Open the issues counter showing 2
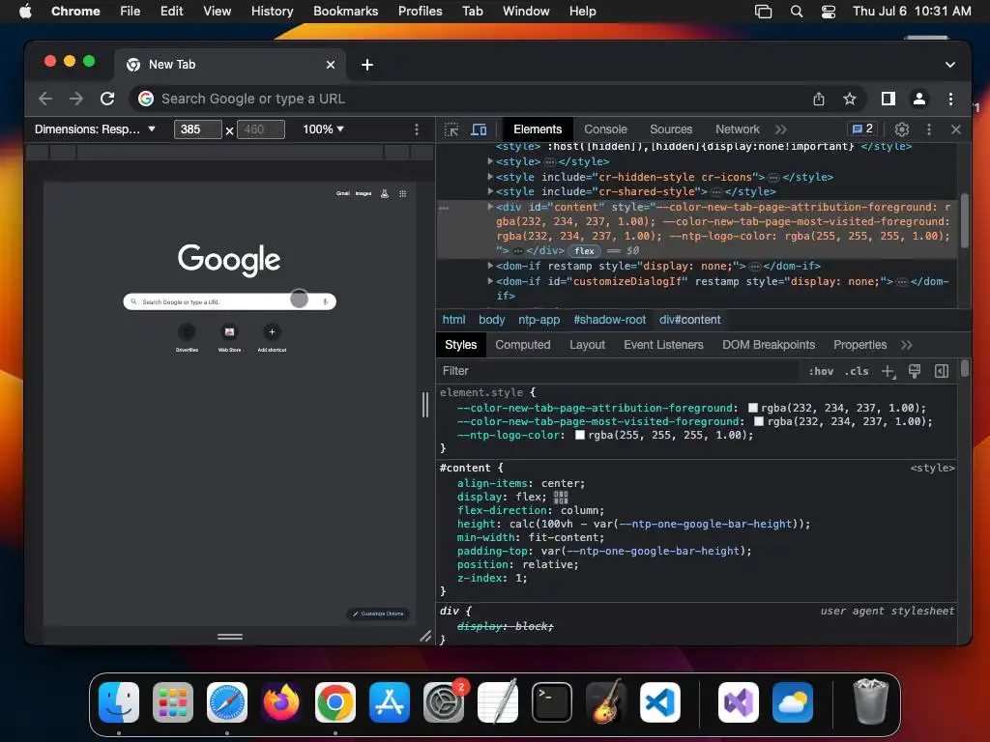This screenshot has width=990, height=742. click(x=862, y=128)
